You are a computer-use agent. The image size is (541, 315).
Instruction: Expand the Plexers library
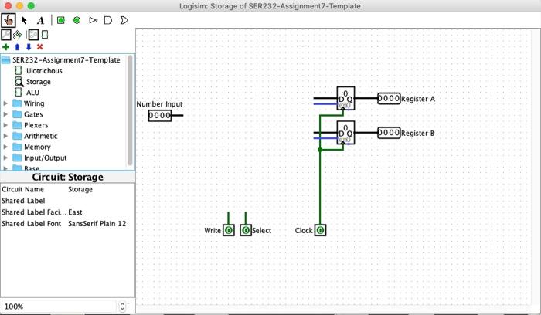[5, 125]
